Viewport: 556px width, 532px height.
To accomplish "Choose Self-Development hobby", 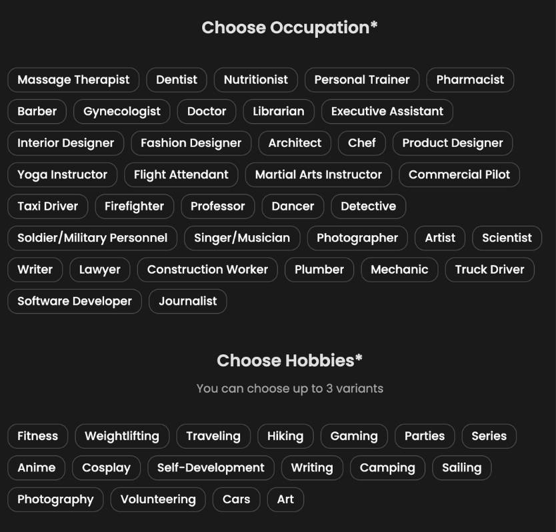I will coord(211,467).
